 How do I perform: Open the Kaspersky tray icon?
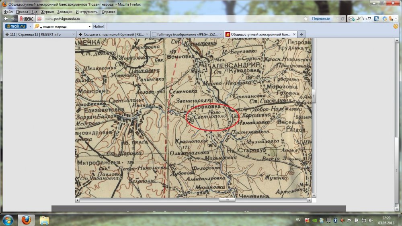click(x=307, y=220)
